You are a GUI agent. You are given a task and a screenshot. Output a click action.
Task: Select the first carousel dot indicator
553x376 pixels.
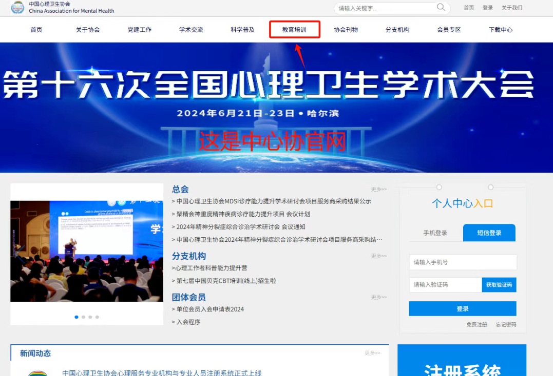[77, 317]
